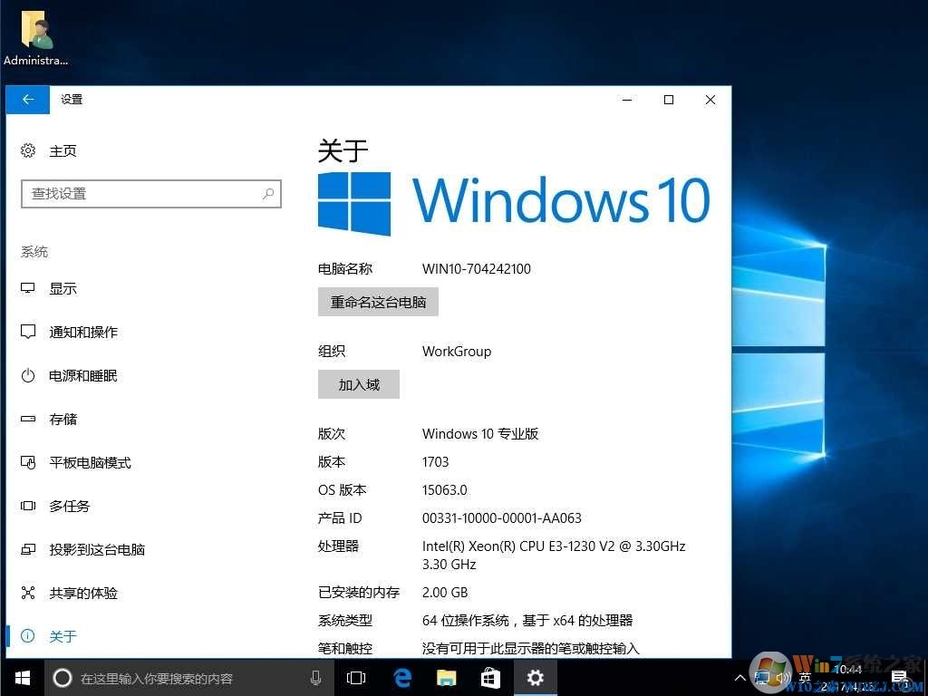Screen dimensions: 928x696
Task: Show hidden tray icons chevron
Action: pos(739,678)
